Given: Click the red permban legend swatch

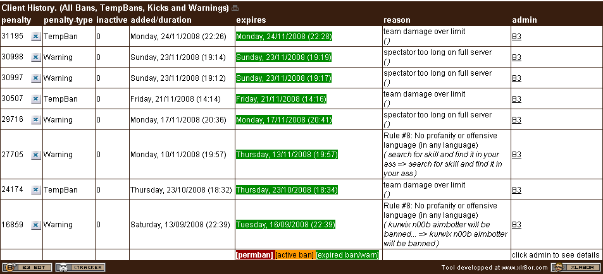Looking at the screenshot, I should [x=254, y=255].
